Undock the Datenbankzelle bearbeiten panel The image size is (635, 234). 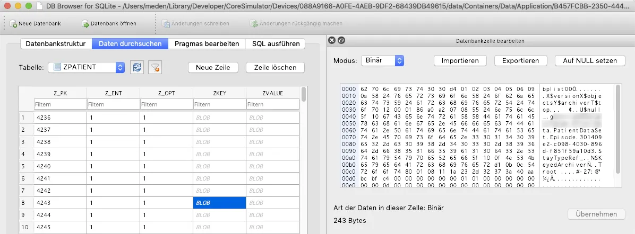click(341, 40)
